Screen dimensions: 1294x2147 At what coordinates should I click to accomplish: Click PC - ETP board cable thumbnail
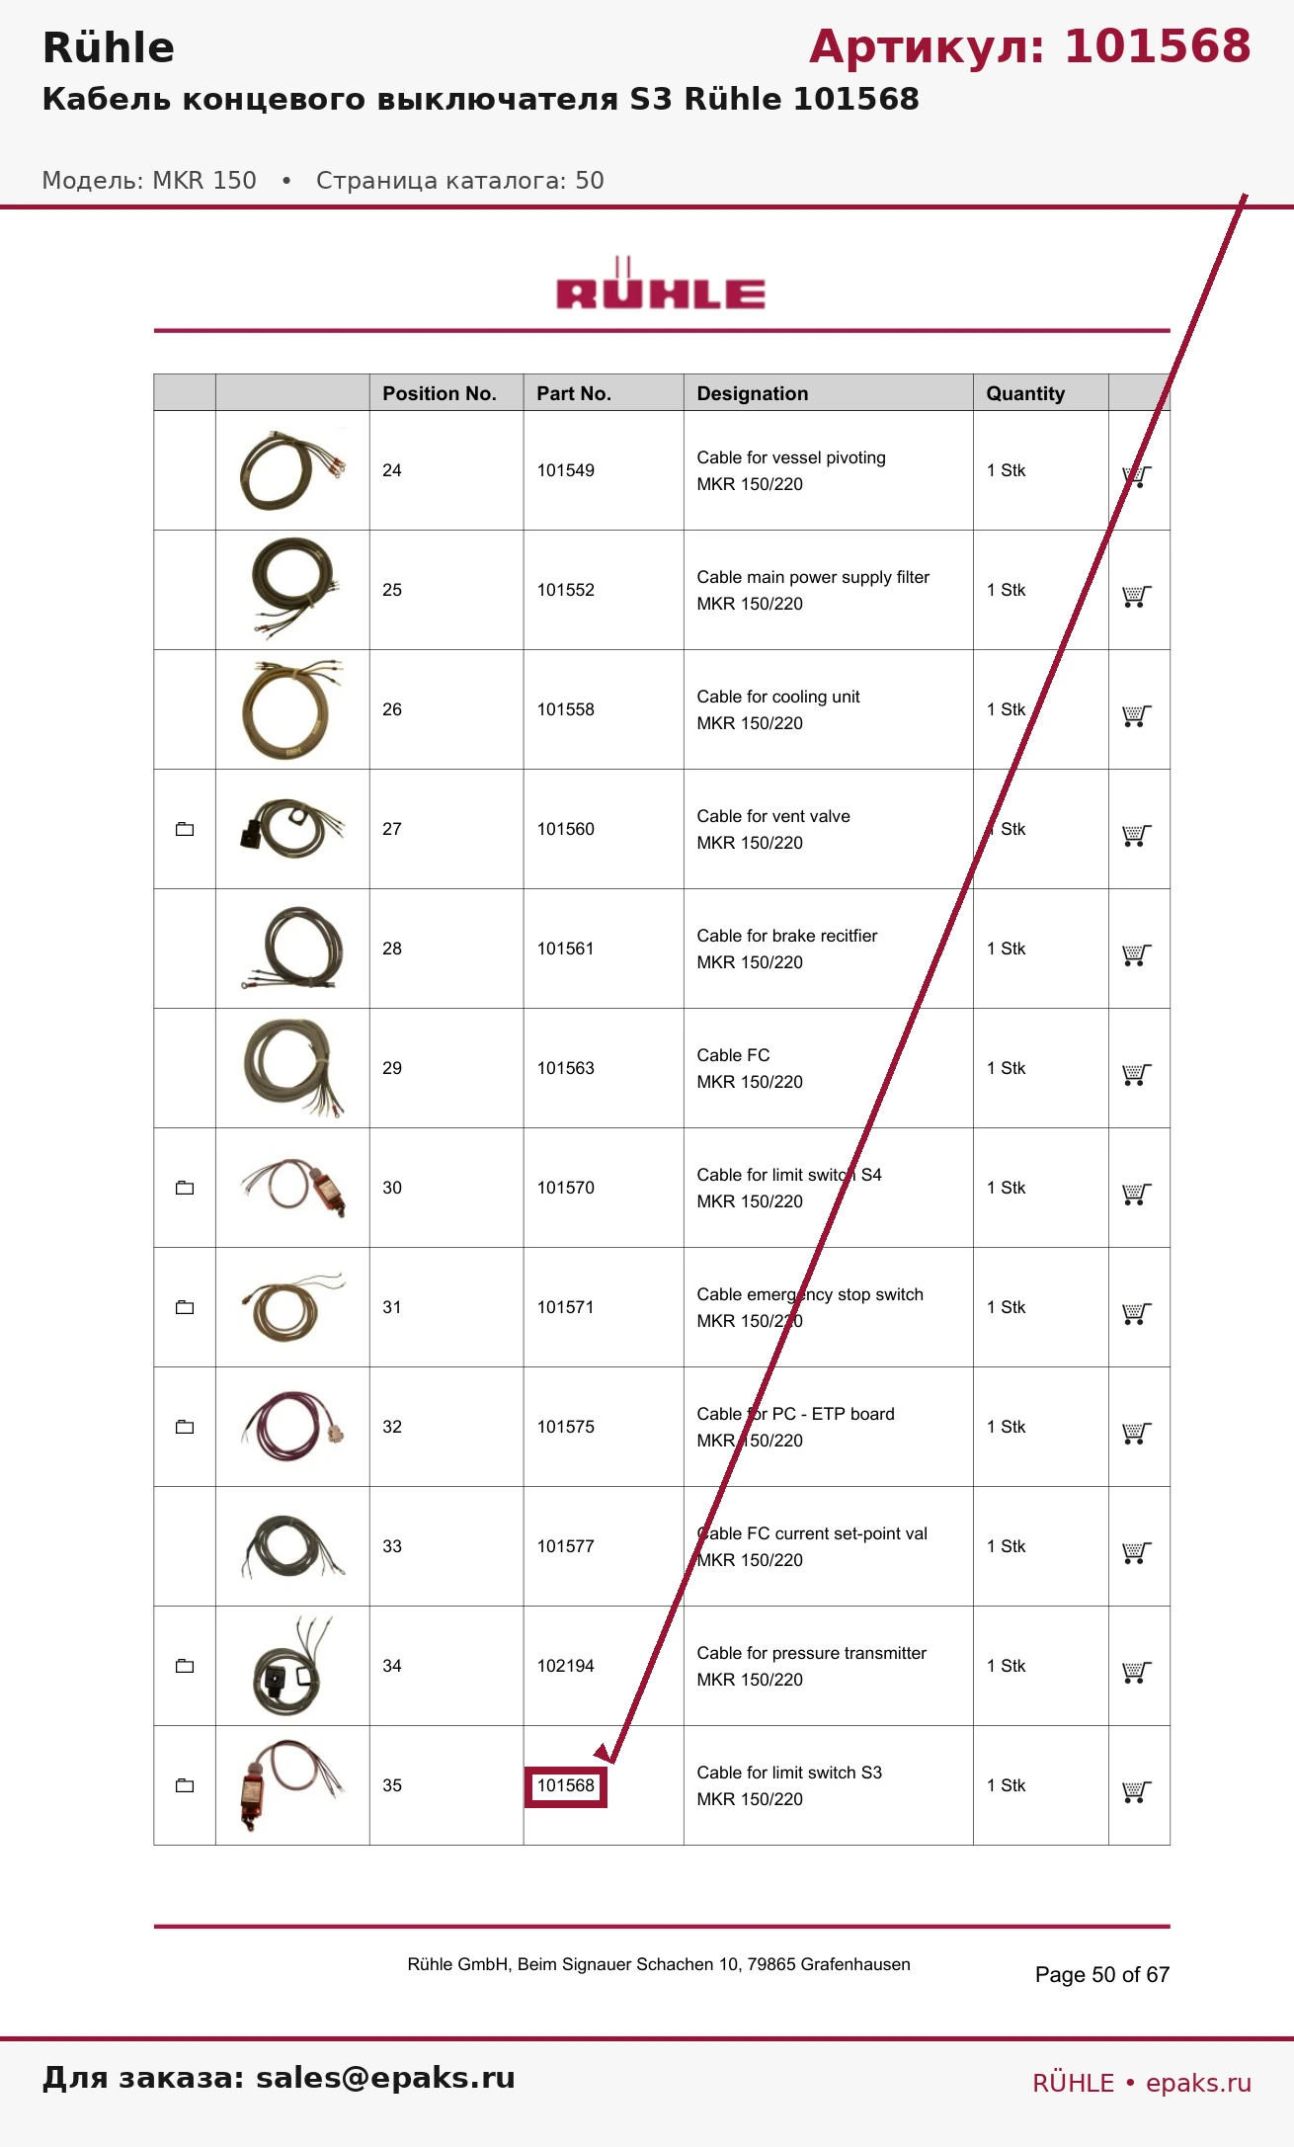pyautogui.click(x=292, y=1427)
